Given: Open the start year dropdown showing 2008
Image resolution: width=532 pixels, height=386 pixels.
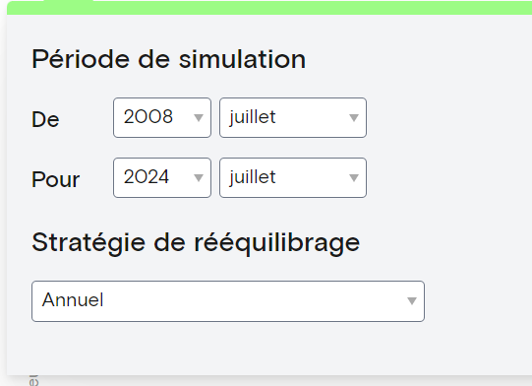Looking at the screenshot, I should click(162, 117).
